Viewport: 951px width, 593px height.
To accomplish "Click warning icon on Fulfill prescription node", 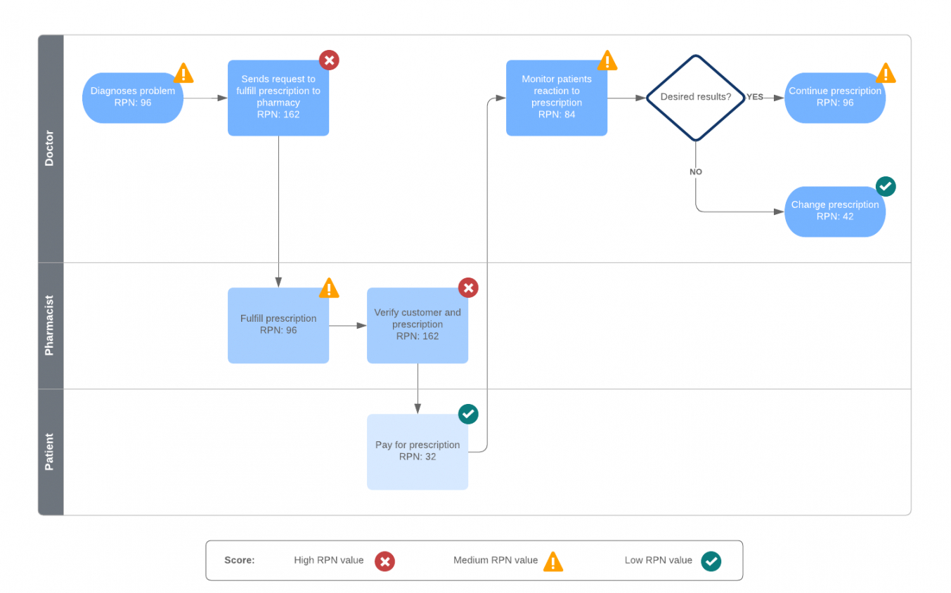I will pyautogui.click(x=329, y=288).
